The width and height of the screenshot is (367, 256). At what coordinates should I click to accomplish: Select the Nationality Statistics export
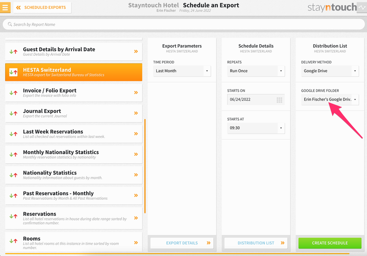[x=73, y=175]
